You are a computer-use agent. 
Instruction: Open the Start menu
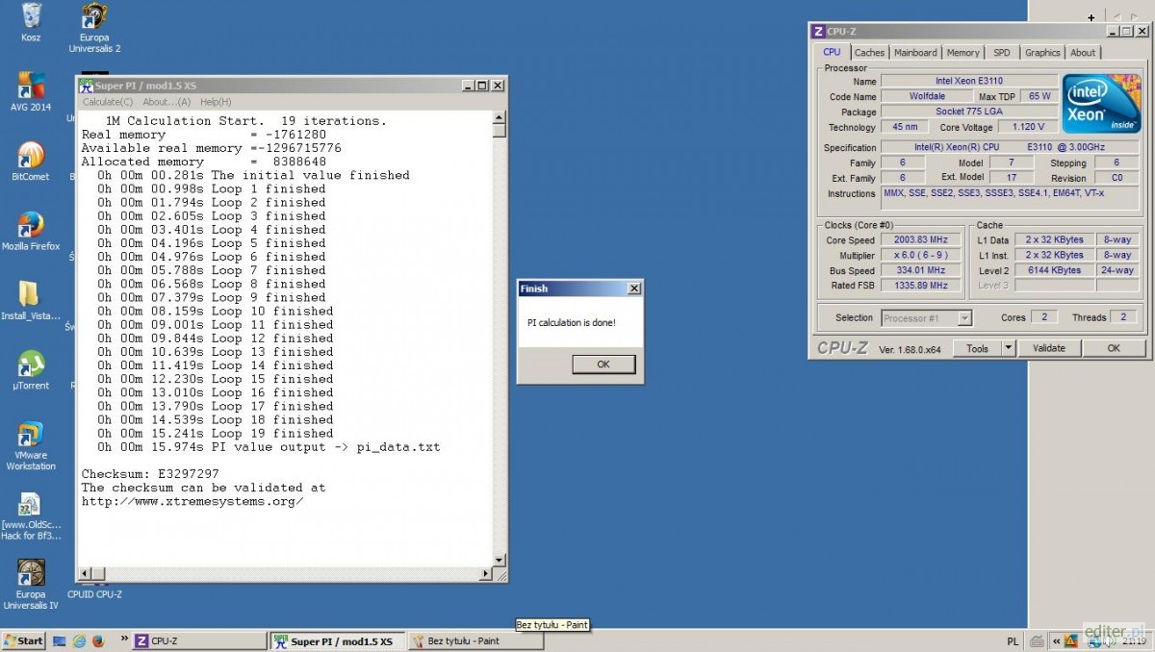24,640
